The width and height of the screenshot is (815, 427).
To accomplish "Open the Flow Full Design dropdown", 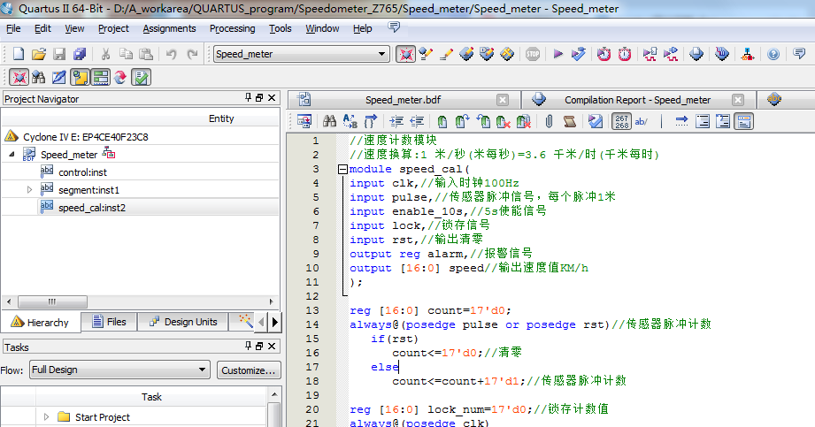I will coord(119,370).
